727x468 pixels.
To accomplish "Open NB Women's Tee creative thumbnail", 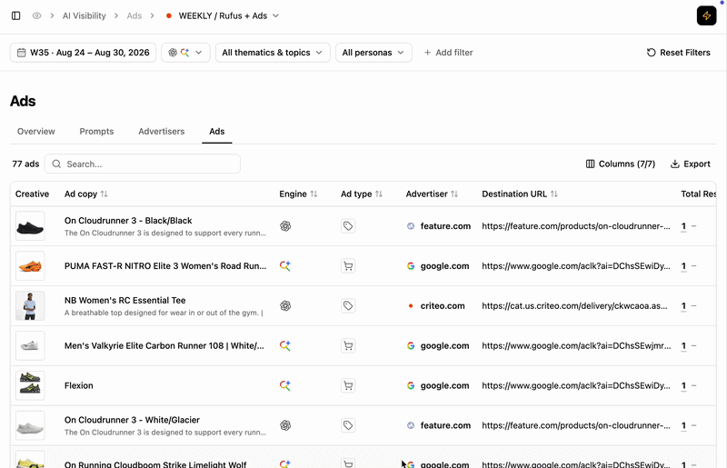I will 30,305.
